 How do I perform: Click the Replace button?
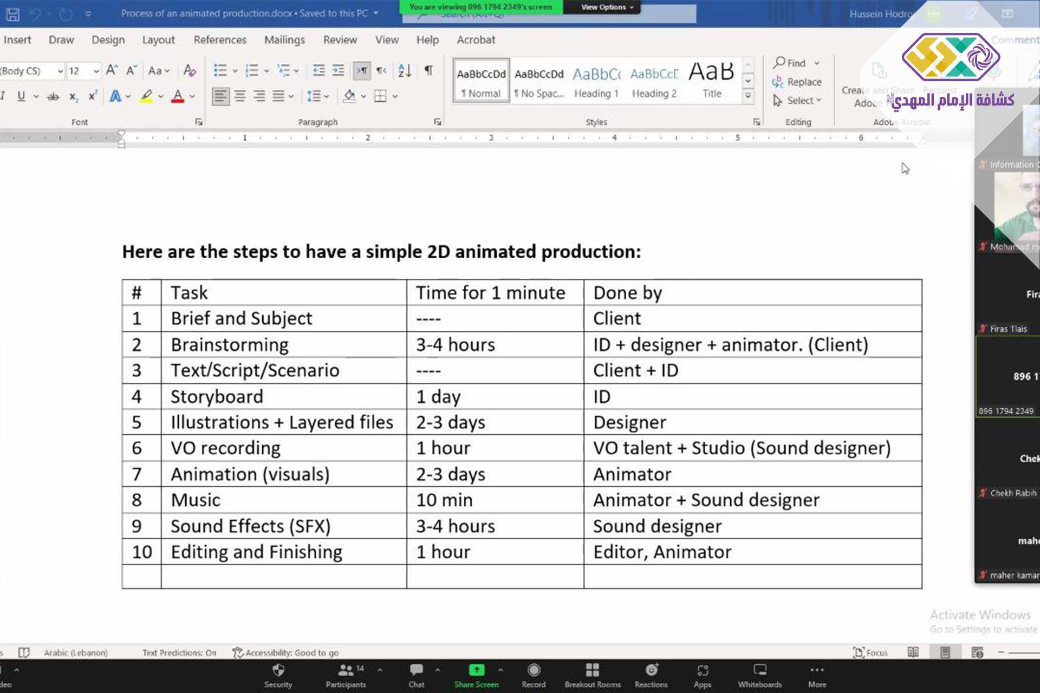click(x=797, y=82)
